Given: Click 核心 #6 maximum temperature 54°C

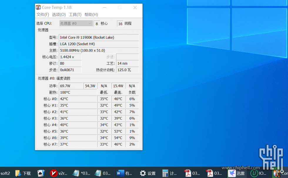Looking at the screenshot, I should tap(118, 138).
